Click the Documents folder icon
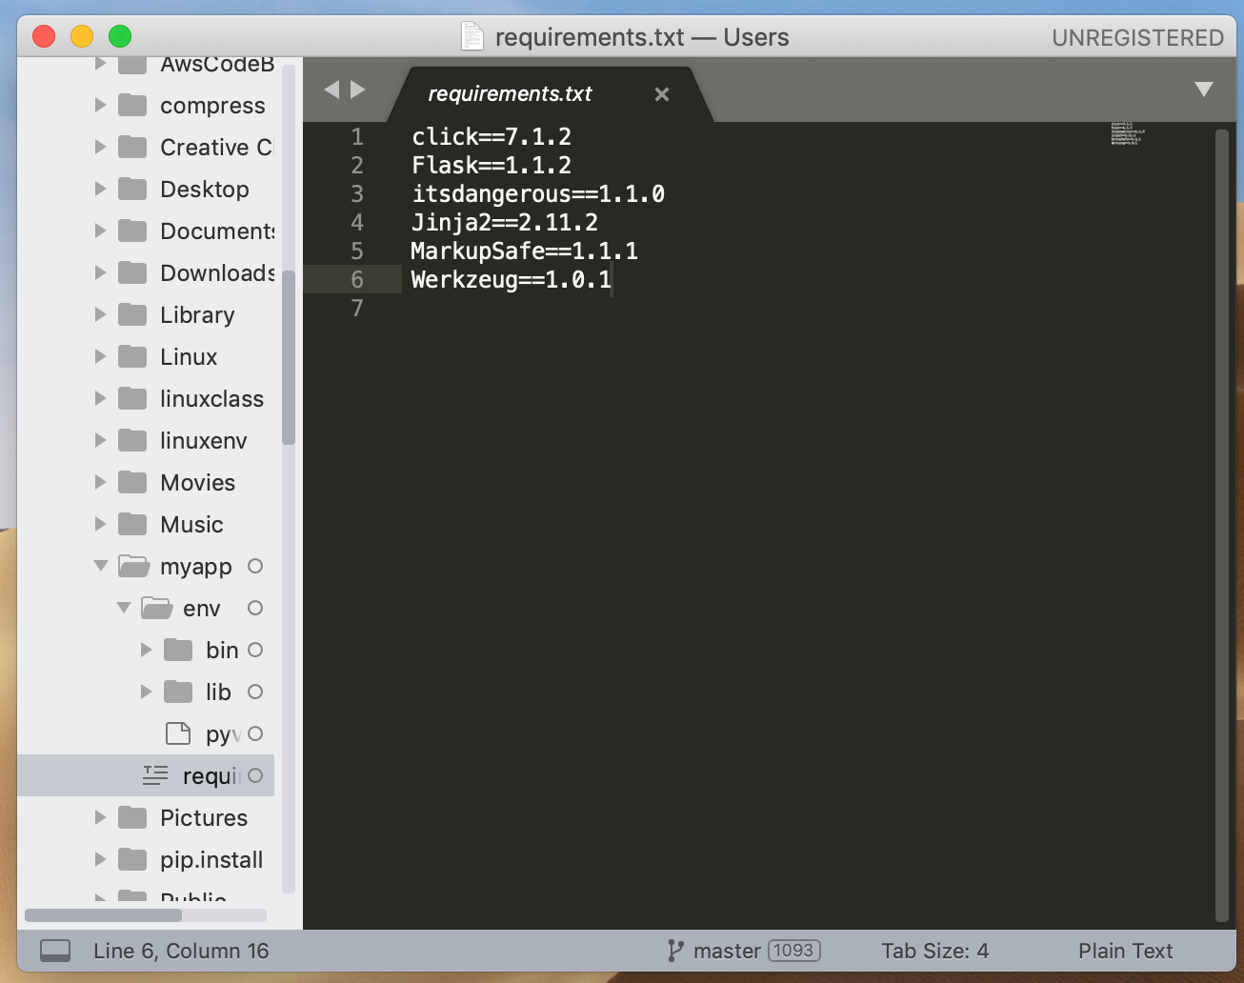 (132, 231)
